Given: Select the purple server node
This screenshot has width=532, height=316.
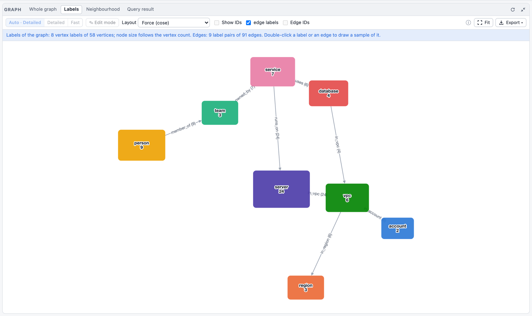Looking at the screenshot, I should click(281, 189).
